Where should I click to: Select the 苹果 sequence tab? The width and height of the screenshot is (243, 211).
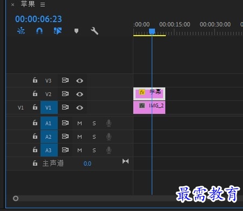coord(28,4)
